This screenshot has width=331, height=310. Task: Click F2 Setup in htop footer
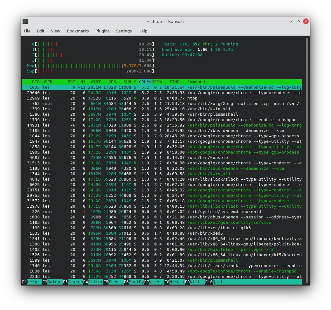52,282
